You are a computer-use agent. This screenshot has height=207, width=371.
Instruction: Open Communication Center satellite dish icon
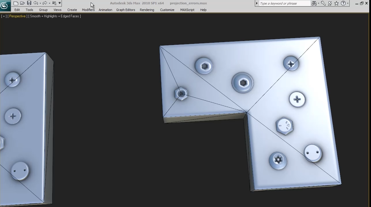click(330, 3)
